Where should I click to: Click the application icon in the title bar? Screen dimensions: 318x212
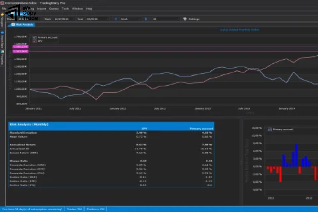coord(2,3)
